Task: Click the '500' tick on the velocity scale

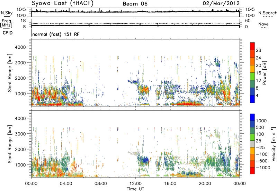Action: [x=260, y=128]
